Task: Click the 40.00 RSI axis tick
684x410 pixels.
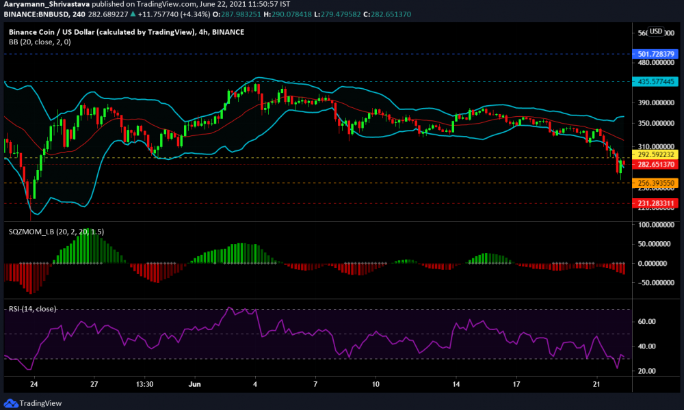Action: 647,346
